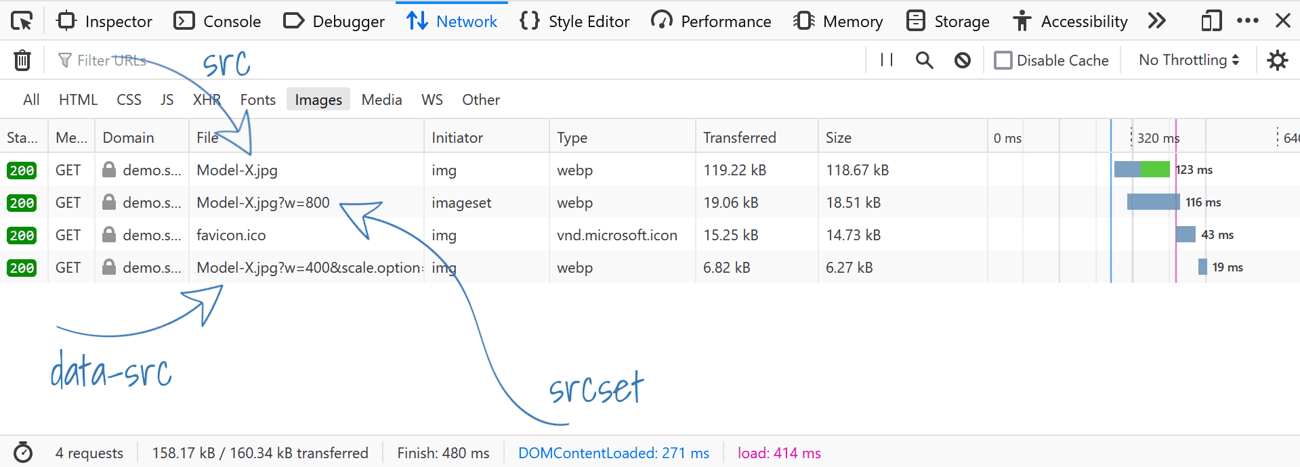This screenshot has width=1300, height=467.
Task: Select the green 200 status badge on favicon.ico
Action: coord(22,235)
